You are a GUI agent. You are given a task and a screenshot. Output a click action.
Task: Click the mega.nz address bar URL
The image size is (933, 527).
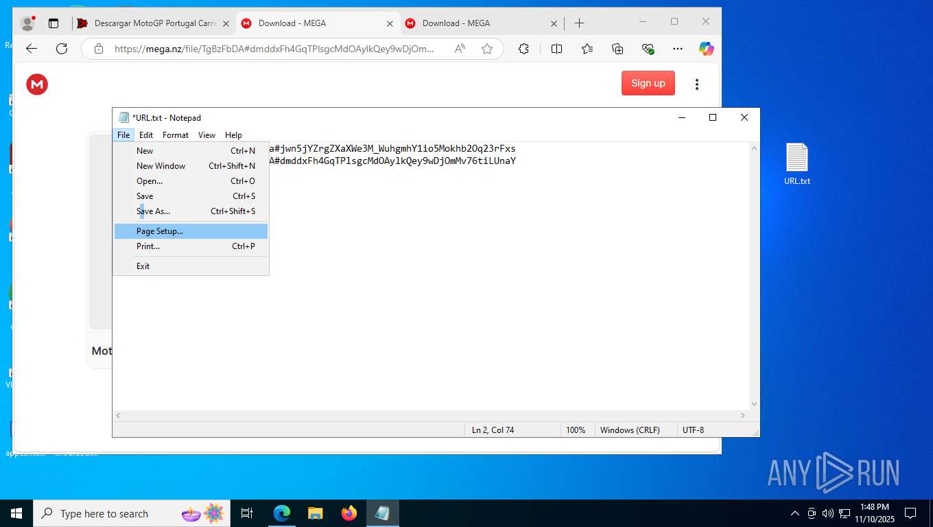pos(274,49)
